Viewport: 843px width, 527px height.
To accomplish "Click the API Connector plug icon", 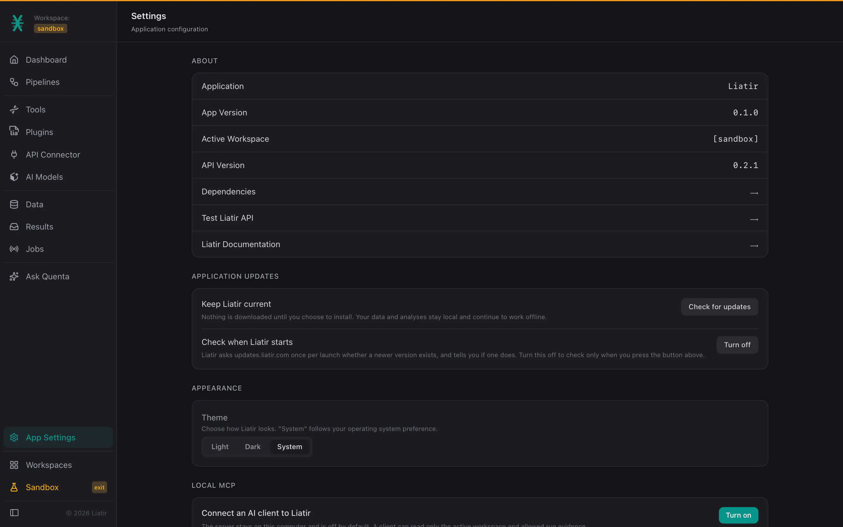I will coord(14,154).
